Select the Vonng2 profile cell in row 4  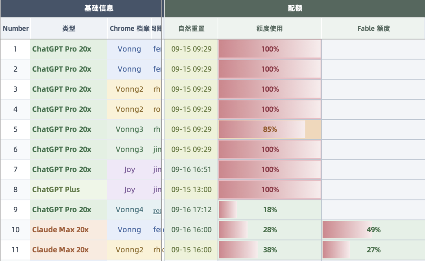point(129,109)
